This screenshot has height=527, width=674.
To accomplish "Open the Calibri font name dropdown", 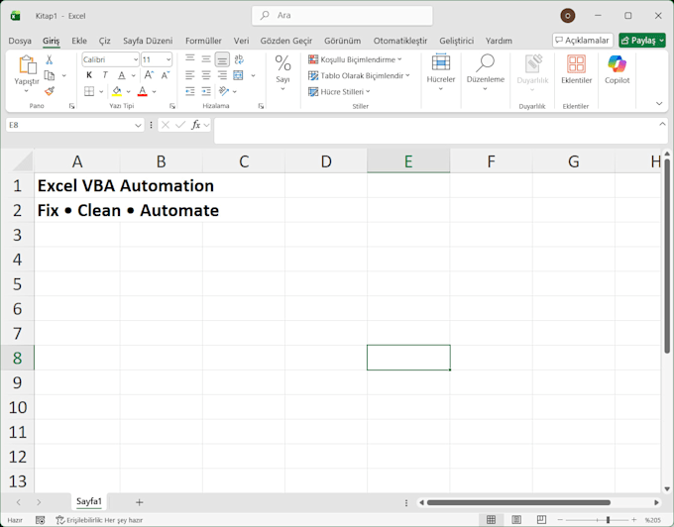I will click(136, 59).
